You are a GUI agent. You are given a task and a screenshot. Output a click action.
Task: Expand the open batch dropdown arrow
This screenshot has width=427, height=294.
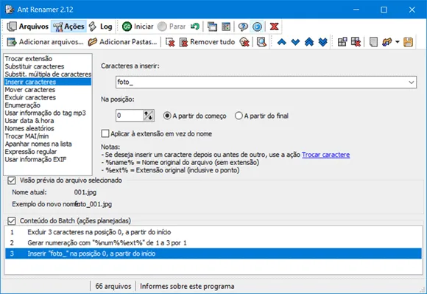(398, 42)
